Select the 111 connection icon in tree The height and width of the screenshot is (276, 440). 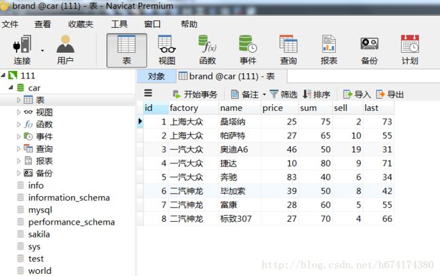tap(13, 75)
